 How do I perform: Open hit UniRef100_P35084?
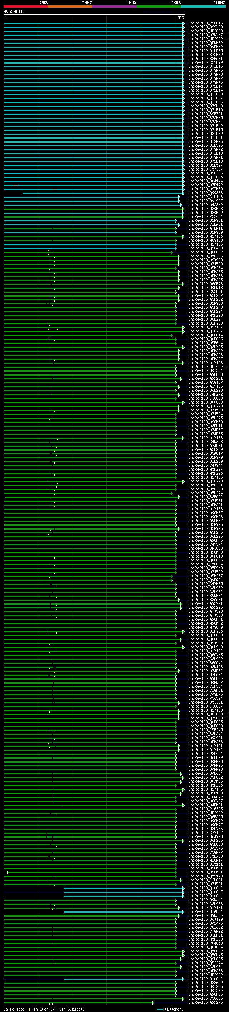coord(205,216)
